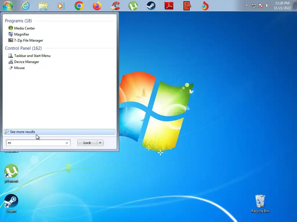Viewport: 297px width, 222px height.
Task: Open the flame-swirl browser icon in taskbar
Action: tap(205, 6)
